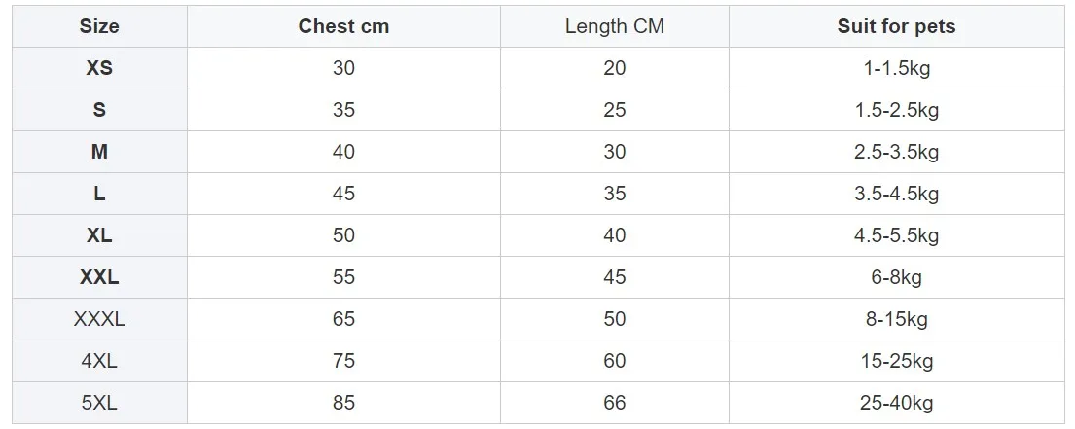Click the 6-8kg weight cell

[896, 277]
